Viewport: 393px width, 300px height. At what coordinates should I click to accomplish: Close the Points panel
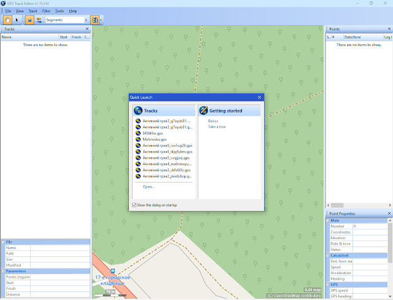click(x=389, y=29)
